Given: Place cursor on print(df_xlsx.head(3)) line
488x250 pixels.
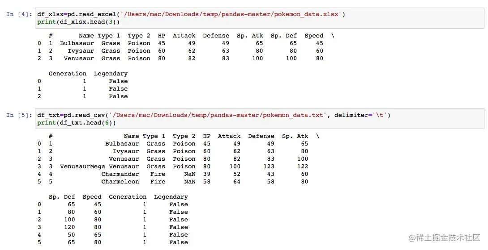Looking at the screenshot, I should point(78,22).
